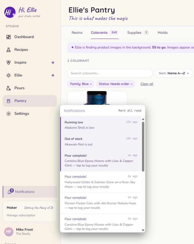Open Persian Purple Core notification
Viewport: 194px width, 244px height.
point(101,203)
